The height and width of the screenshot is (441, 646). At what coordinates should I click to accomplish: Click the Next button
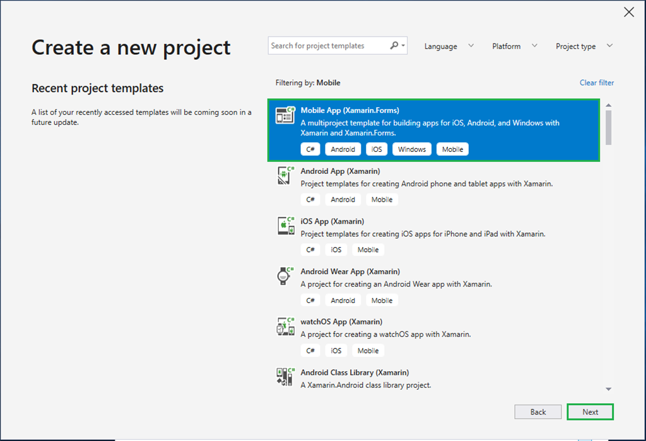point(590,411)
